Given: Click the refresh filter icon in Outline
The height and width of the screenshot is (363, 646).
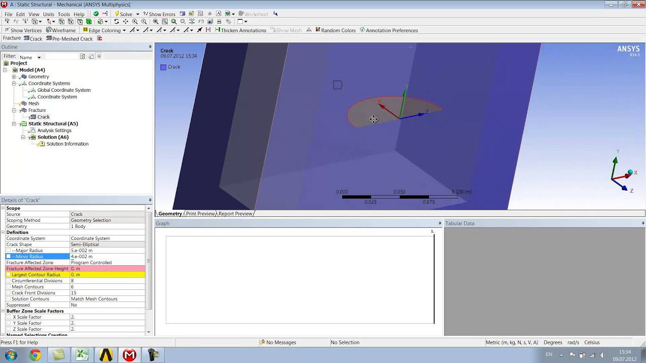Looking at the screenshot, I should 83,56.
